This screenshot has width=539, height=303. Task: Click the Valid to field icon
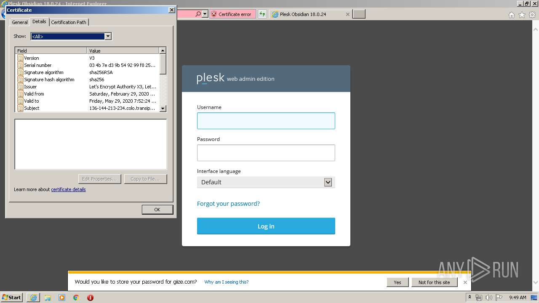click(20, 101)
